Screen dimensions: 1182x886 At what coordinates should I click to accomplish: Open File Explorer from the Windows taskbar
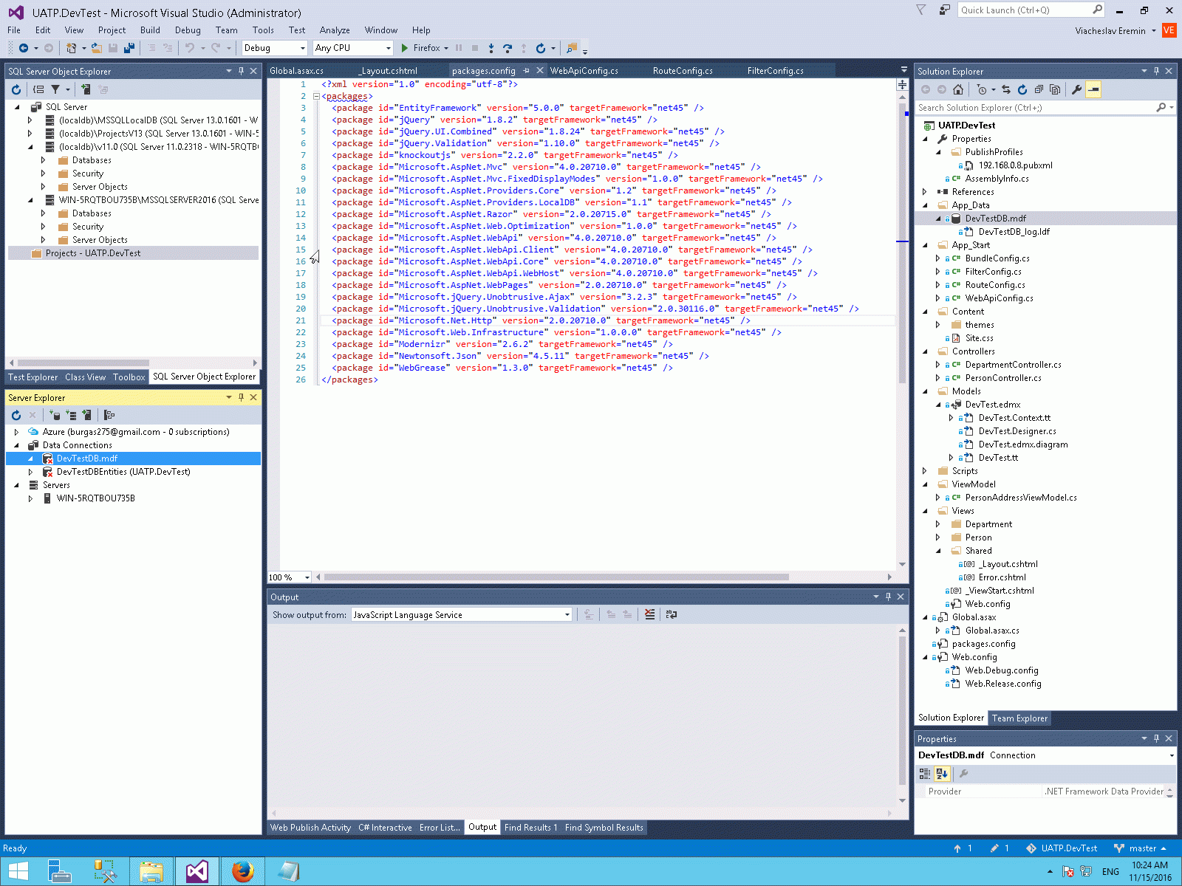pyautogui.click(x=151, y=871)
